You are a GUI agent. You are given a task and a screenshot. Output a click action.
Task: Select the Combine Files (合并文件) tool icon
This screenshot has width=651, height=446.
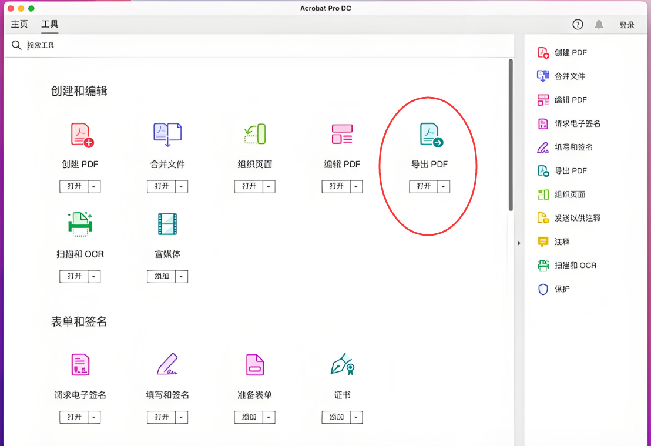coord(167,135)
